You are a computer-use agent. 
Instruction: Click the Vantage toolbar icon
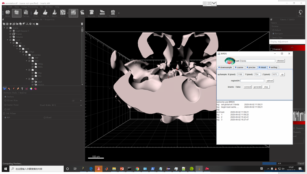(26, 13)
